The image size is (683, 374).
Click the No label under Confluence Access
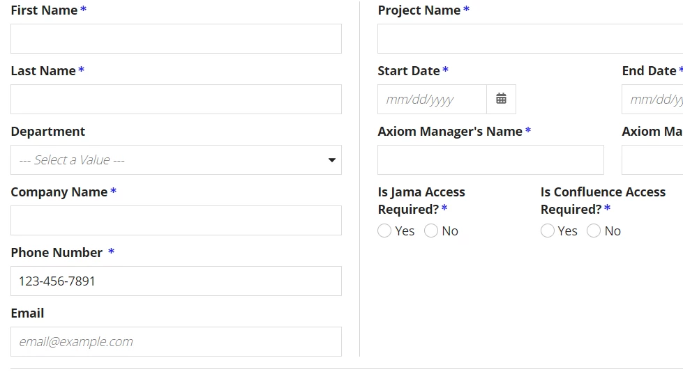tap(613, 231)
